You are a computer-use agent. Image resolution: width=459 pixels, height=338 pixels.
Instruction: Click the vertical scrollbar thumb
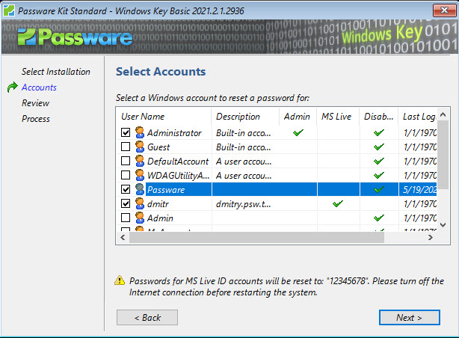tap(443, 155)
